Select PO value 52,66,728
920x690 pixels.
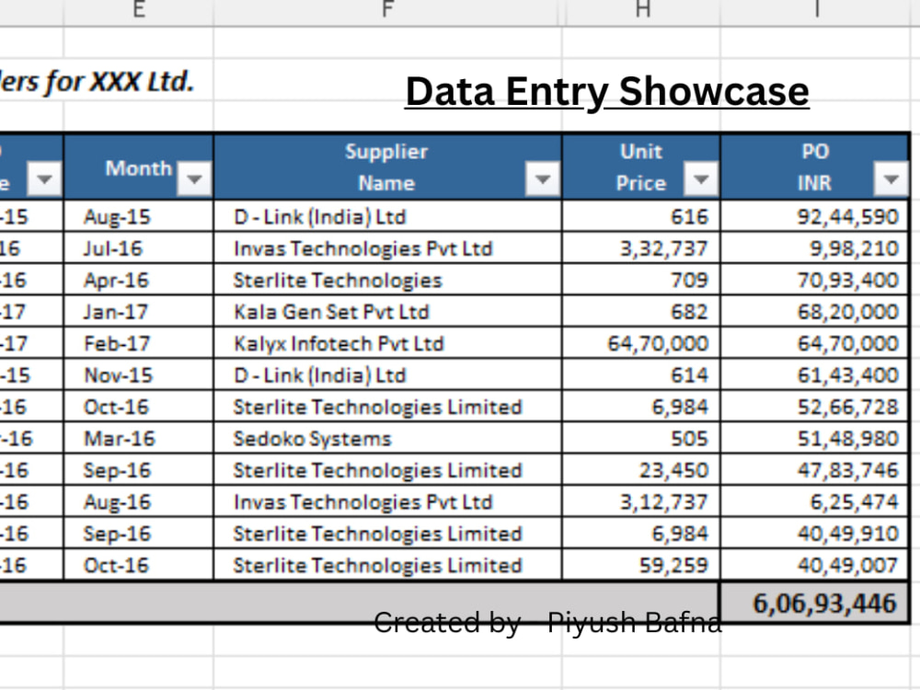(x=815, y=407)
